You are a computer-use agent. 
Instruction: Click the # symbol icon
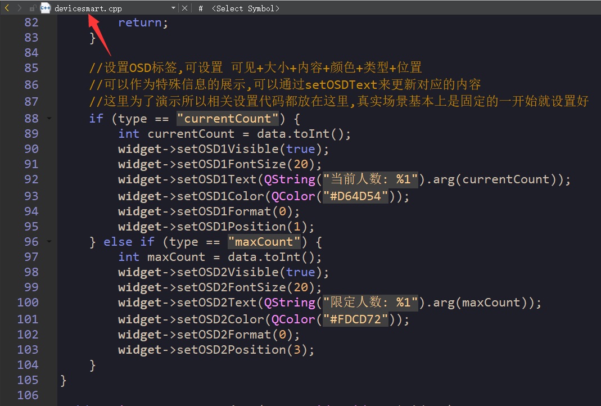[x=200, y=8]
